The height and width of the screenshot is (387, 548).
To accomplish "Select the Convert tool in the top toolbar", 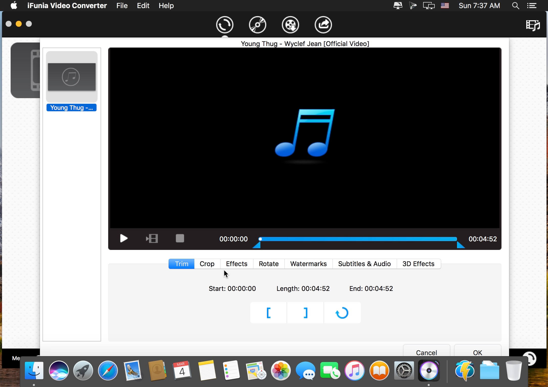I will pyautogui.click(x=224, y=25).
